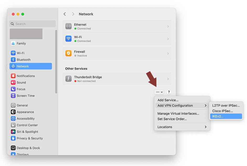This screenshot has width=247, height=166.
Task: Click the Network title text
Action: [x=86, y=14]
